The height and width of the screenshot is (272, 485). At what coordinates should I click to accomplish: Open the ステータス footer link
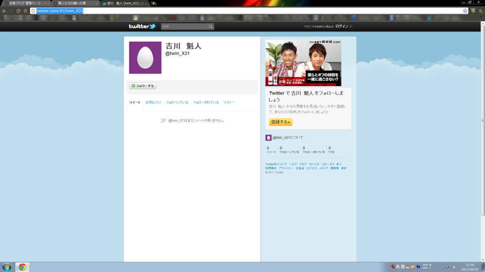pos(328,164)
